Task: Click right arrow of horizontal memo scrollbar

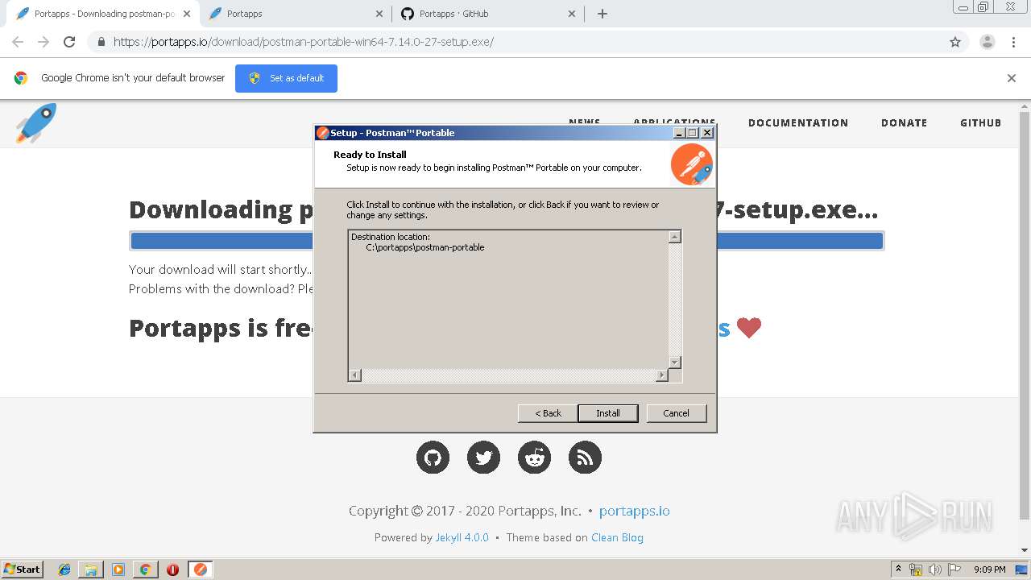Action: click(x=662, y=375)
